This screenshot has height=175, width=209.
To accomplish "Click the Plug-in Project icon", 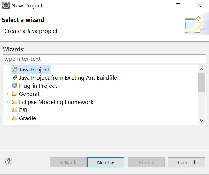I will point(14,86).
